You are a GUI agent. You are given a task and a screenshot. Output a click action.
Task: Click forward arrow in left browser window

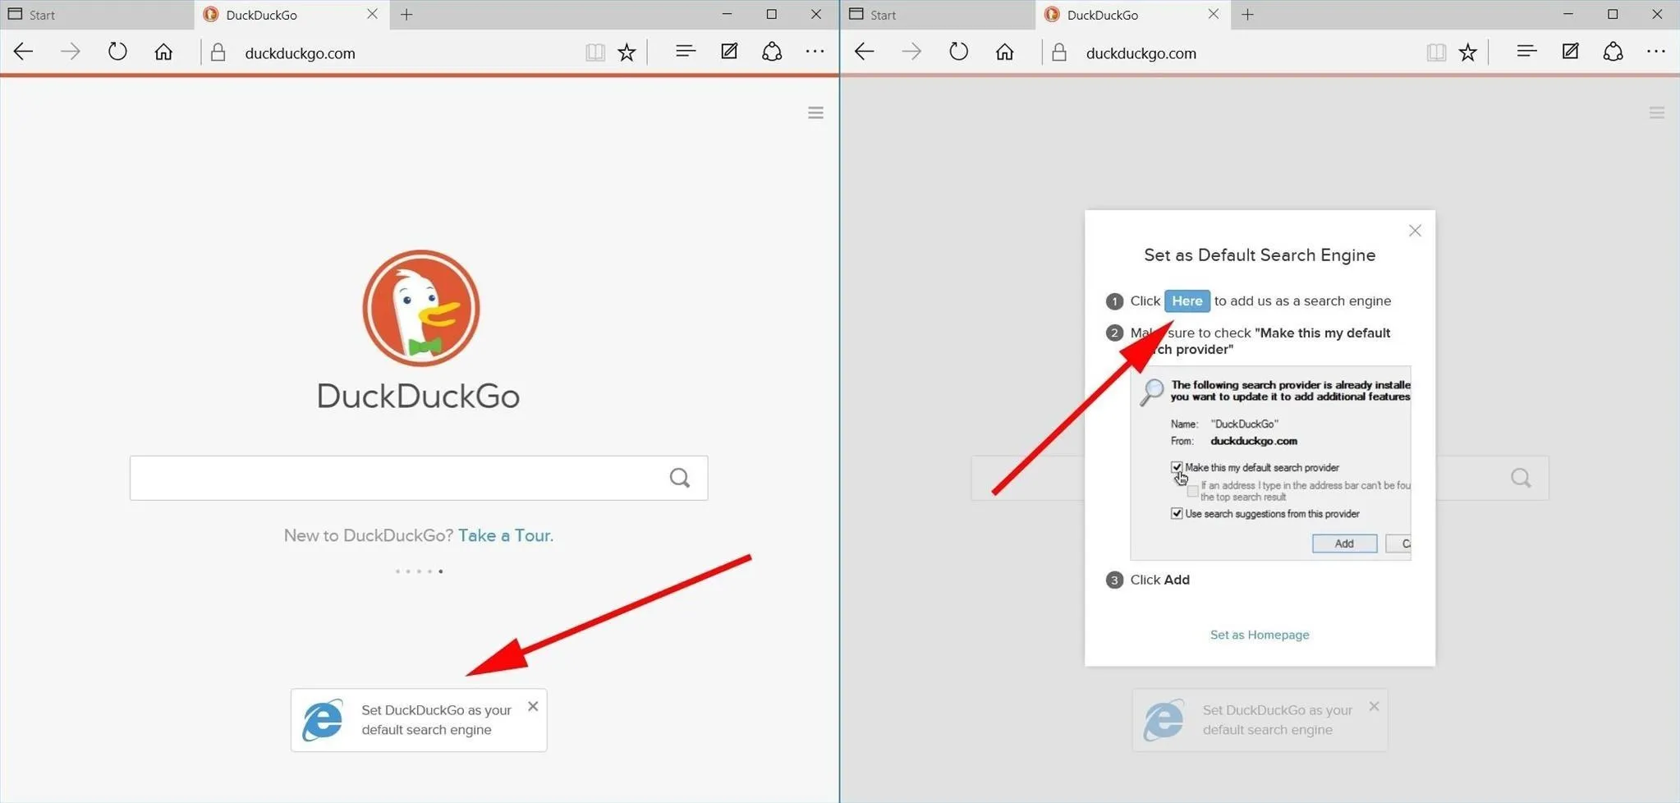[x=71, y=52]
